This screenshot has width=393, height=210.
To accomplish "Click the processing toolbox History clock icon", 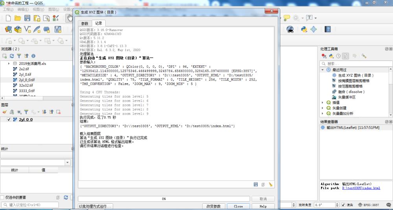I will [338, 56].
